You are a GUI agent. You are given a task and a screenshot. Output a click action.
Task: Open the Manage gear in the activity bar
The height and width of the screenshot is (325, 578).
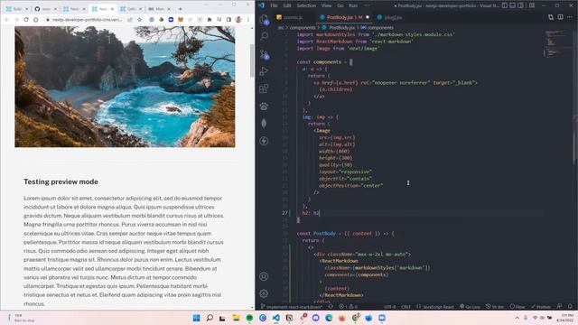pyautogui.click(x=264, y=293)
